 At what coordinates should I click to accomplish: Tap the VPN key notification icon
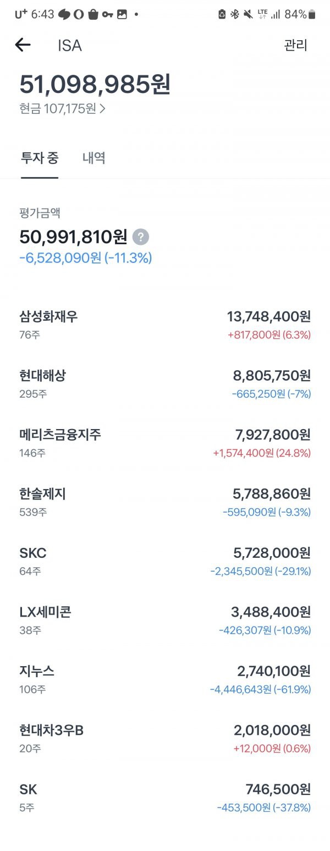pyautogui.click(x=108, y=14)
